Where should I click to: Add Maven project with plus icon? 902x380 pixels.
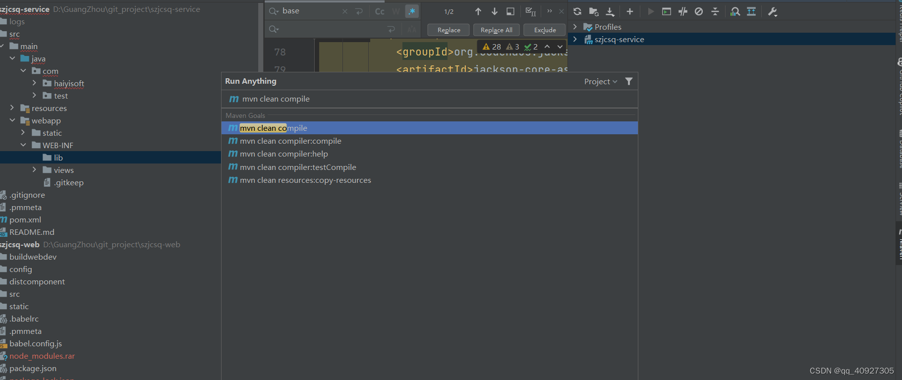(630, 11)
